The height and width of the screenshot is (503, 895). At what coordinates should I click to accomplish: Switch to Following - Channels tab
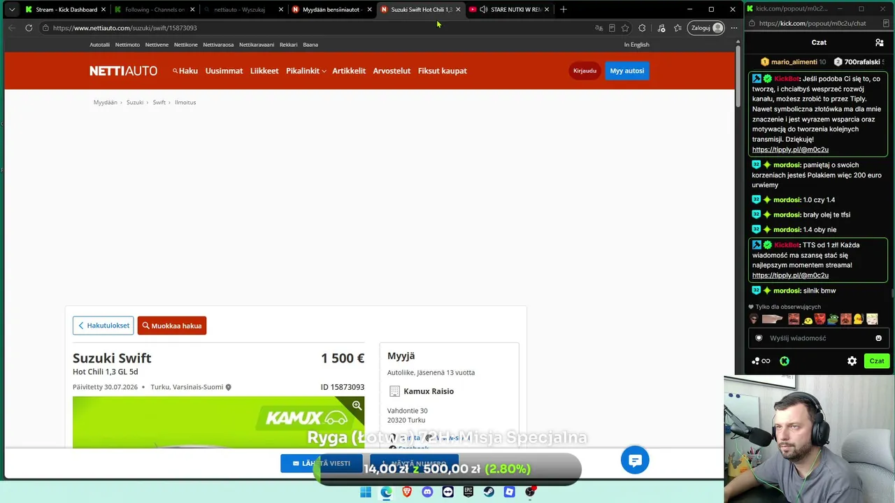point(155,9)
